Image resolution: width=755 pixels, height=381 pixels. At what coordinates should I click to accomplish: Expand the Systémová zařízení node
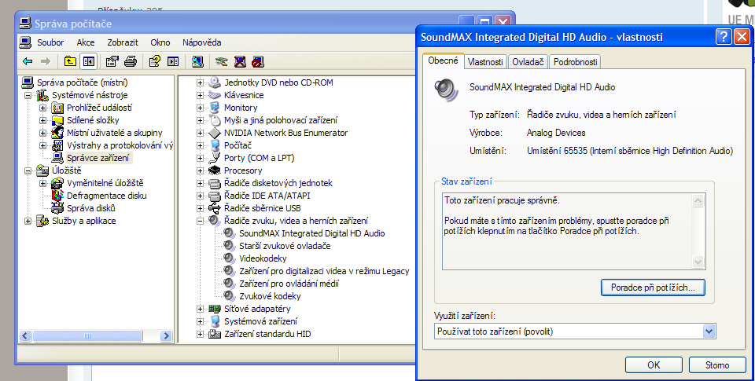coord(200,321)
